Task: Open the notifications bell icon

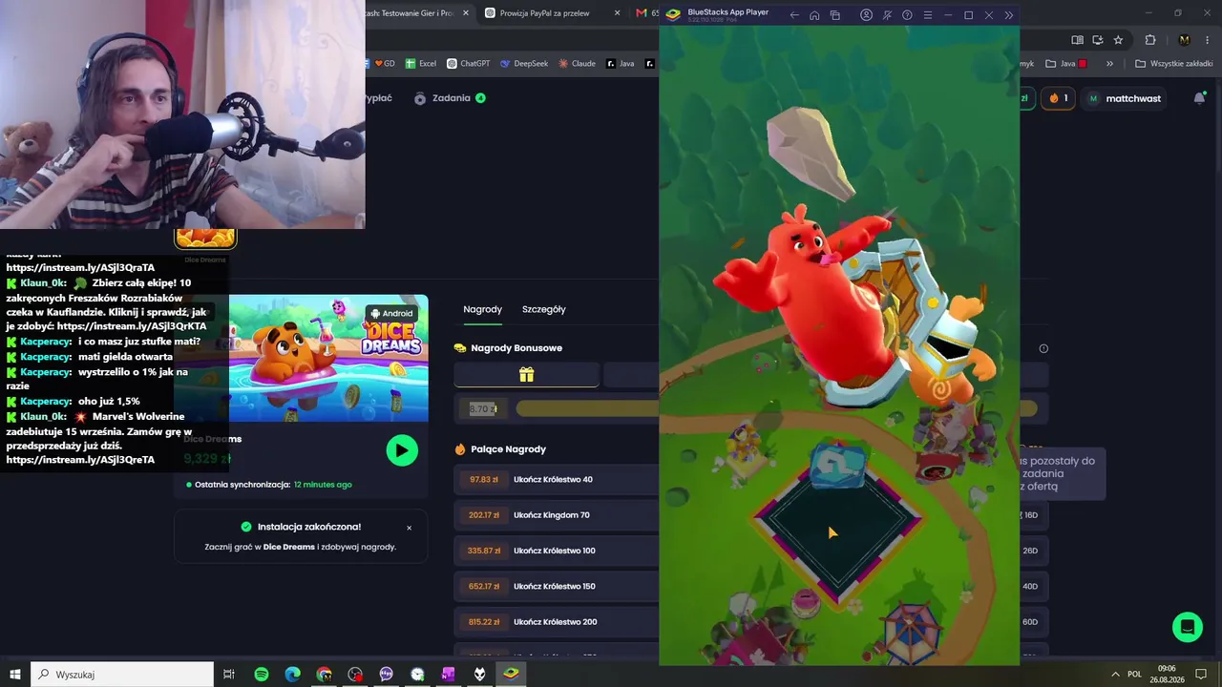Action: 1200,98
